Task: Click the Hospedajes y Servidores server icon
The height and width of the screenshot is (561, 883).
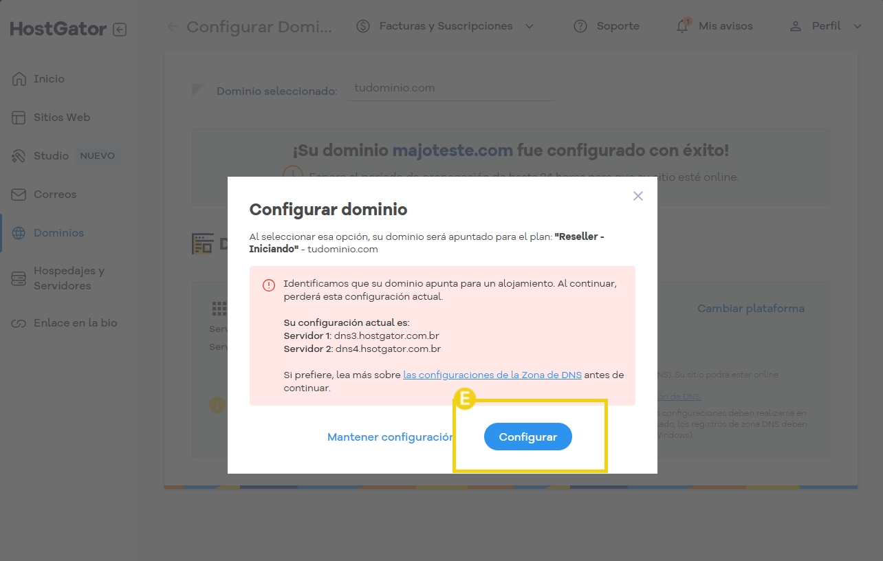Action: 19,278
